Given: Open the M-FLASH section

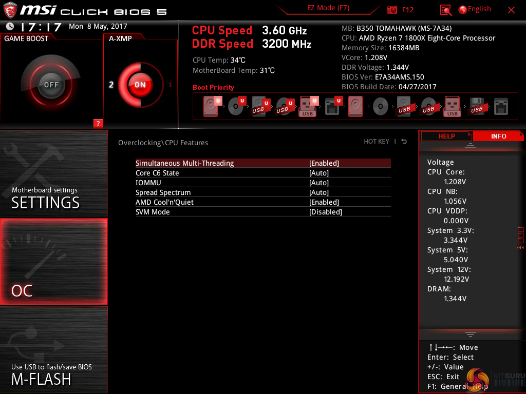Looking at the screenshot, I should click(x=53, y=350).
